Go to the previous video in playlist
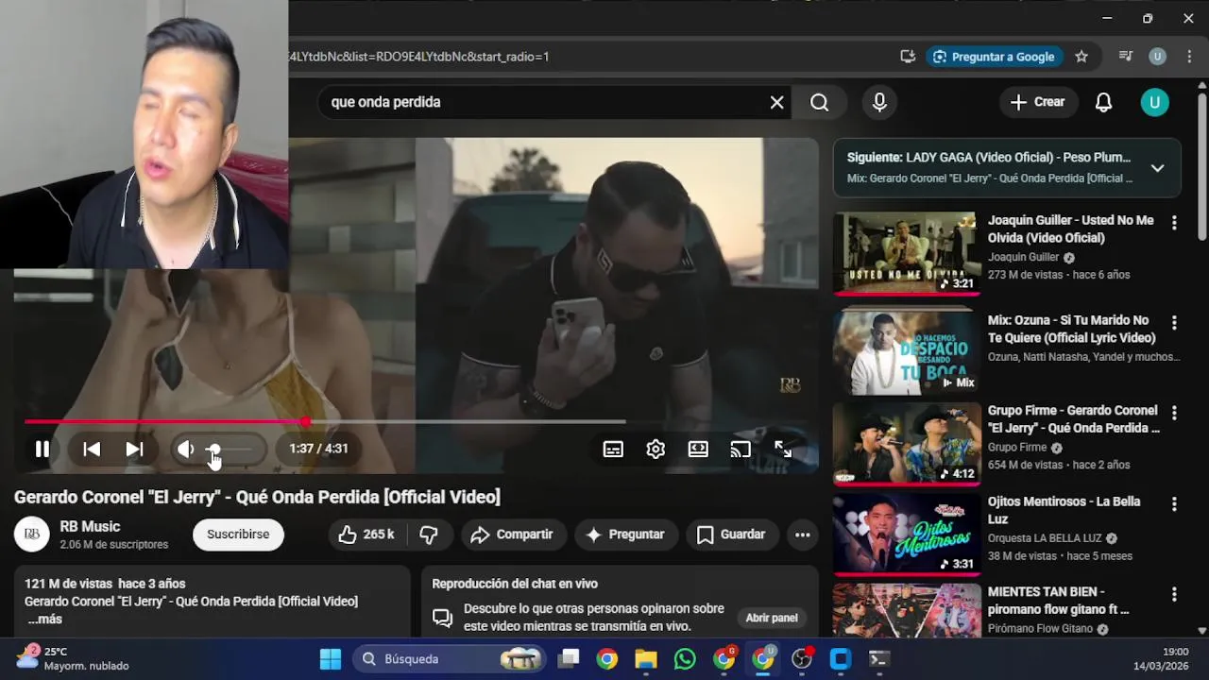The width and height of the screenshot is (1209, 680). 92,450
